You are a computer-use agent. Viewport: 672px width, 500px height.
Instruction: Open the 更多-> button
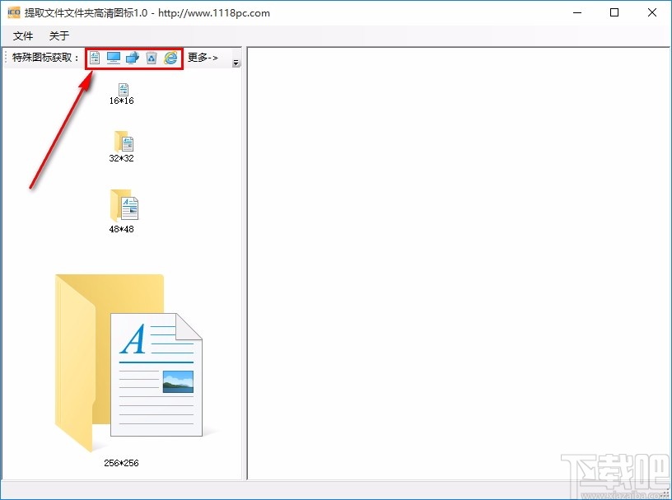(x=203, y=58)
